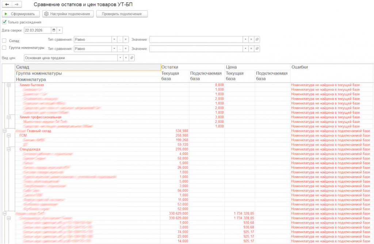Click the 58,000 cell
Viewport: 374px width, 244px height.
pos(183,158)
